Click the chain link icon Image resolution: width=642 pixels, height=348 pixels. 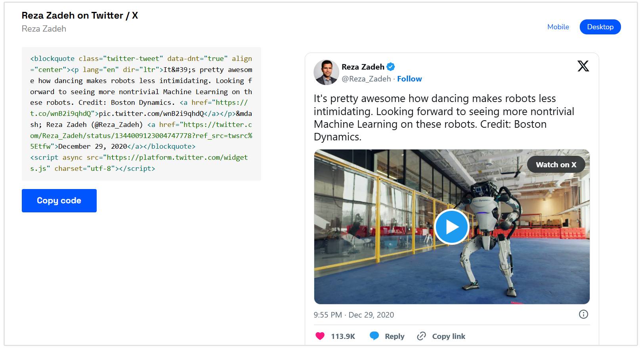click(421, 336)
